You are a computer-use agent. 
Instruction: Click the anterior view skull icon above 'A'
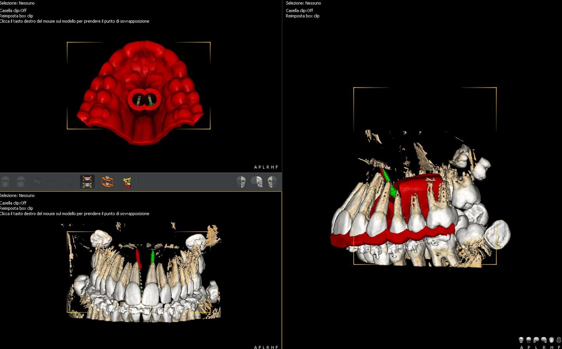click(521, 340)
